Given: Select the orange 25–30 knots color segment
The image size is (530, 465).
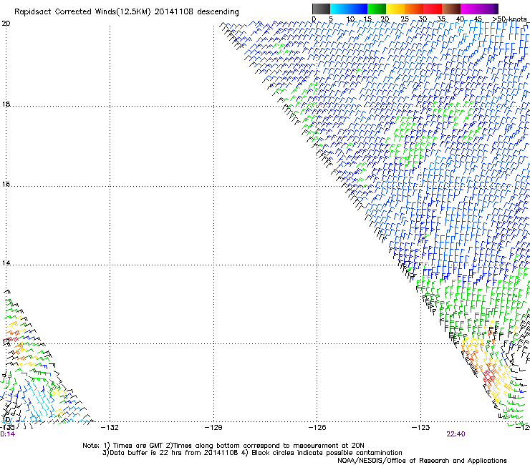Looking at the screenshot, I should click(414, 9).
